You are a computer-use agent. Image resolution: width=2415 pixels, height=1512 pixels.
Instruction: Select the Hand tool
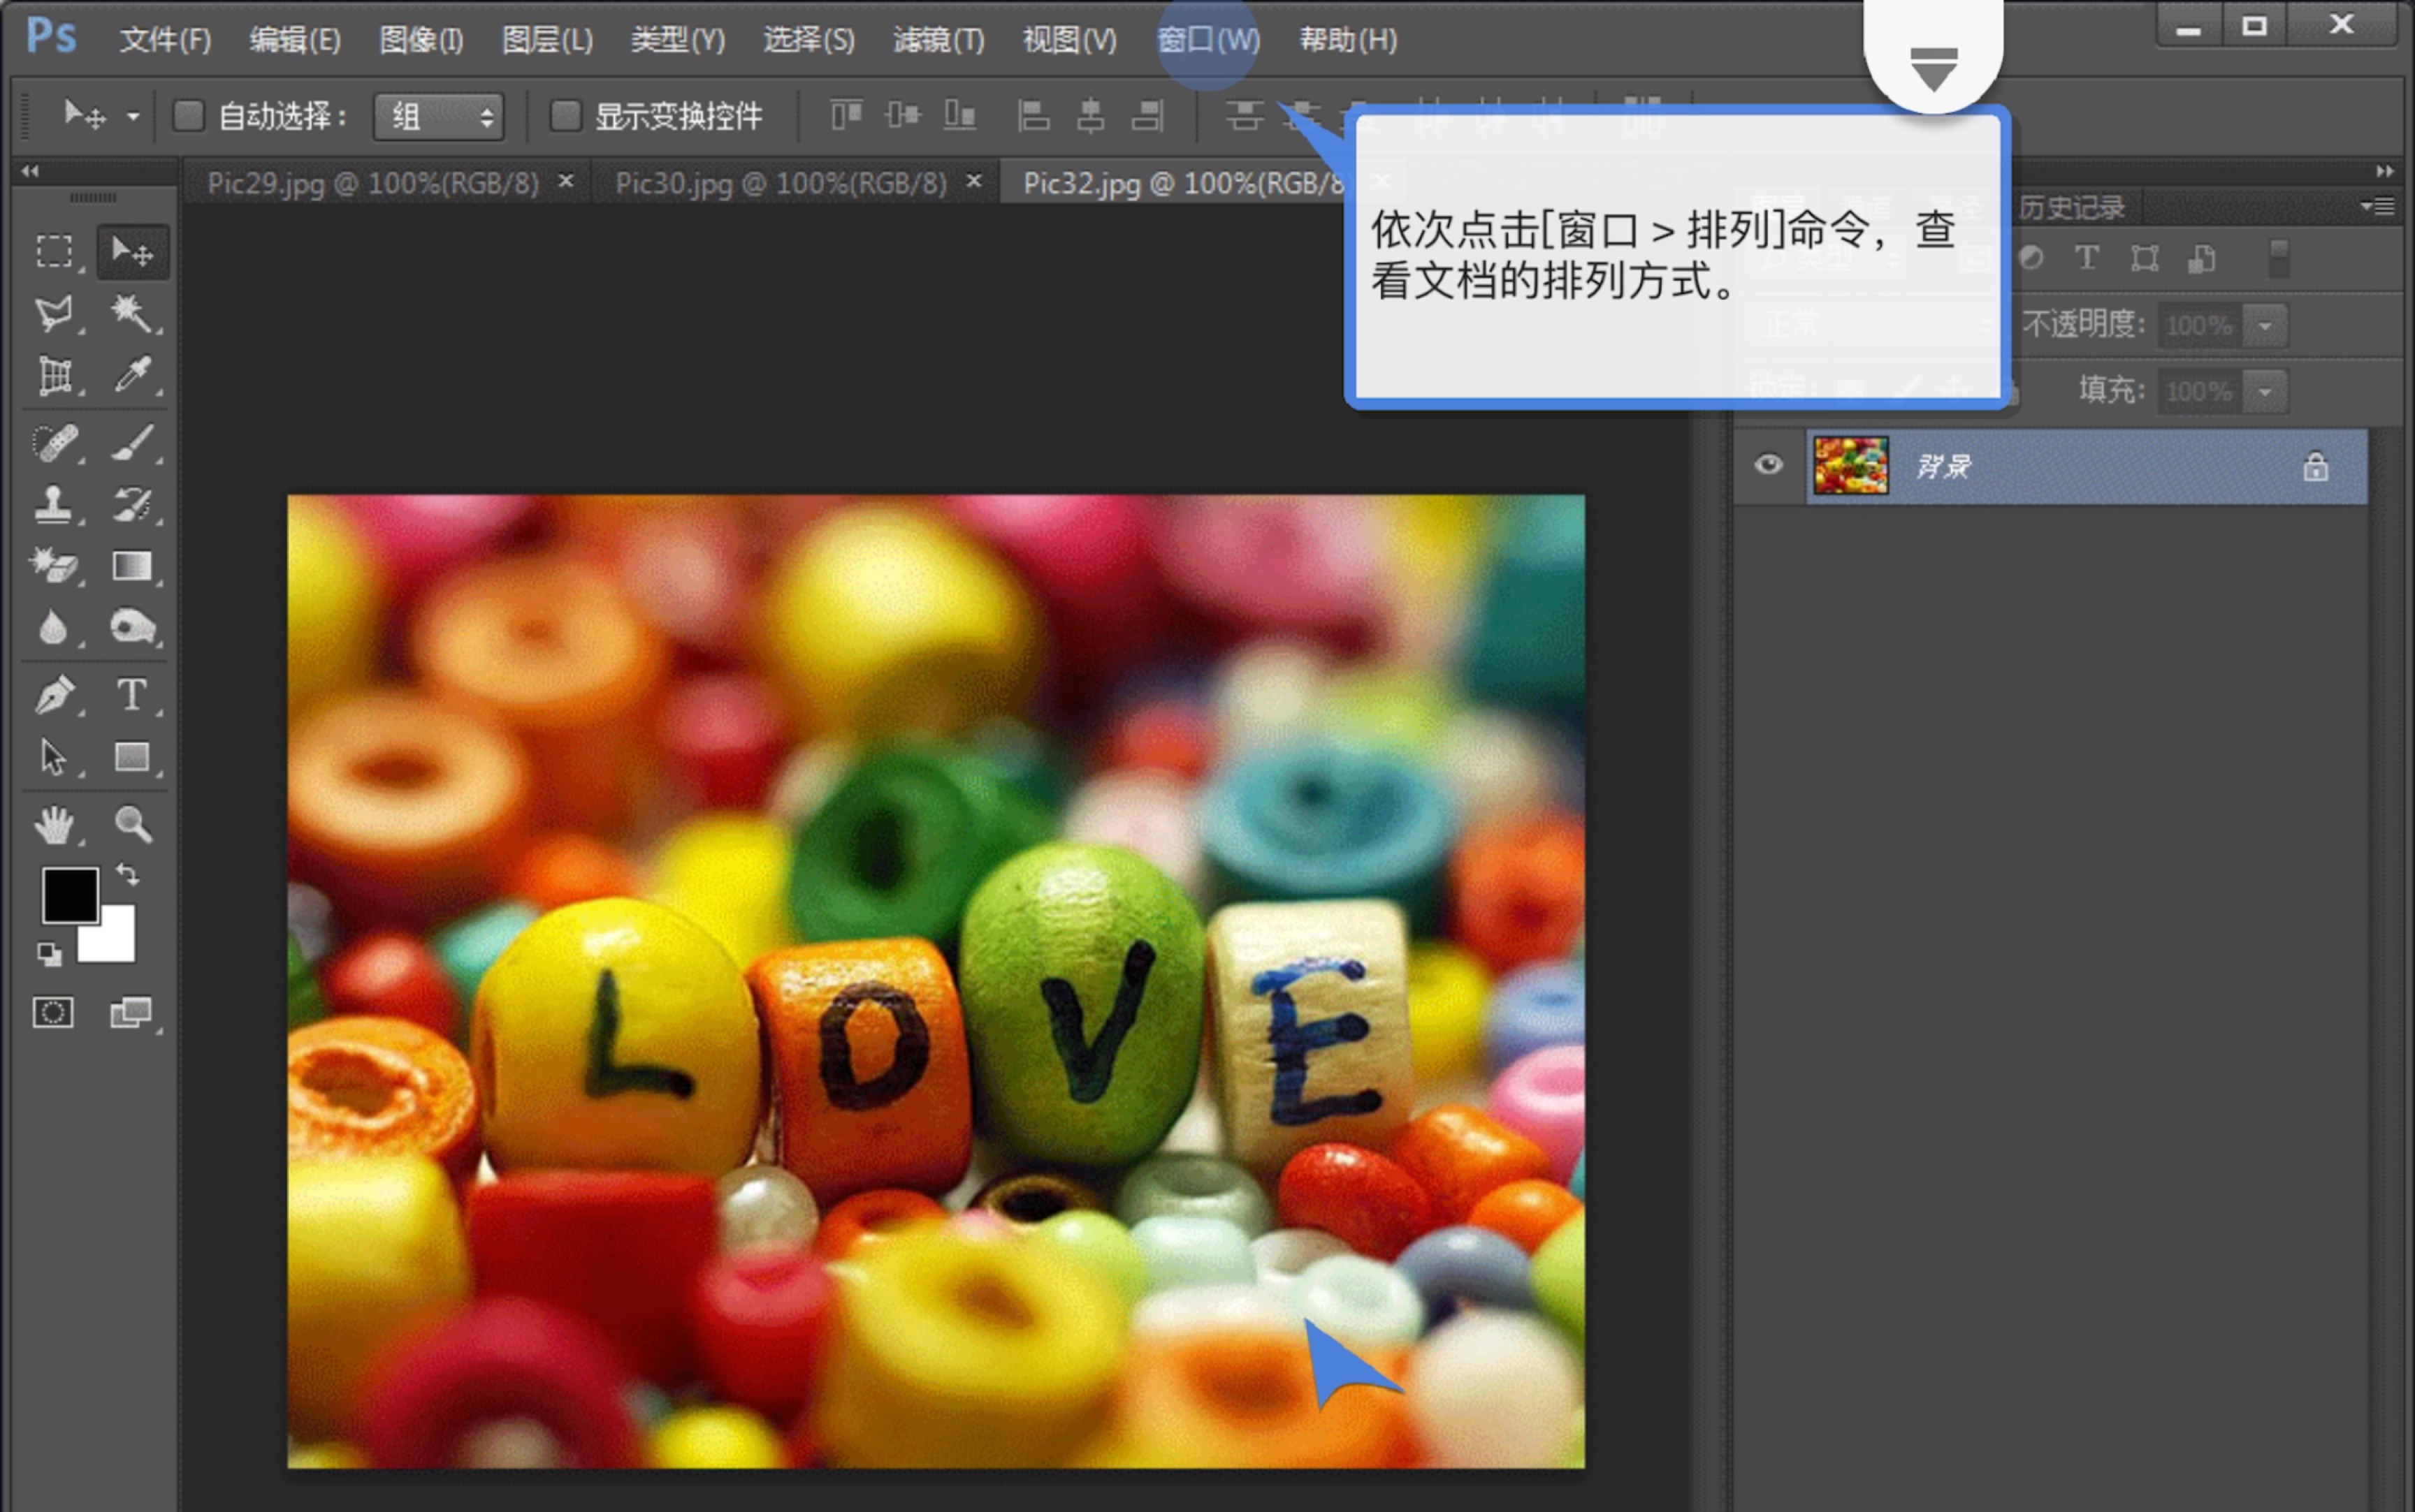click(x=56, y=823)
